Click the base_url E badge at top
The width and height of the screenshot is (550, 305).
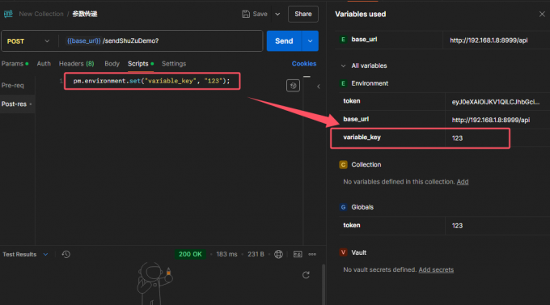pyautogui.click(x=344, y=40)
